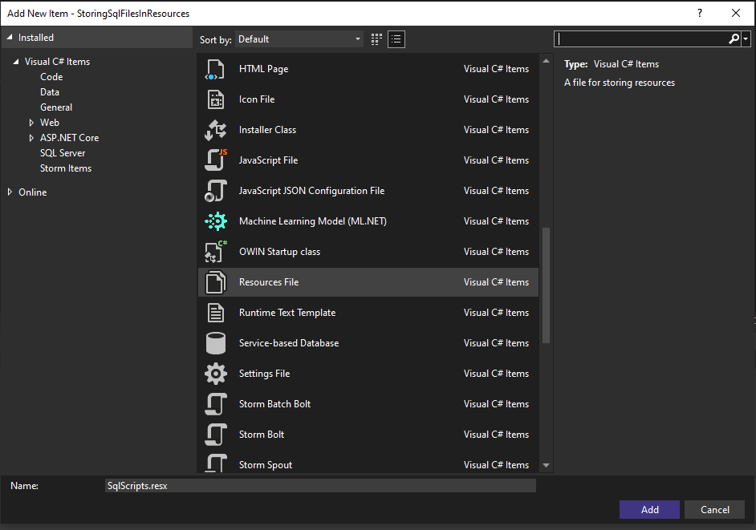Select the Machine Learning Model icon
The image size is (756, 530).
tap(216, 221)
